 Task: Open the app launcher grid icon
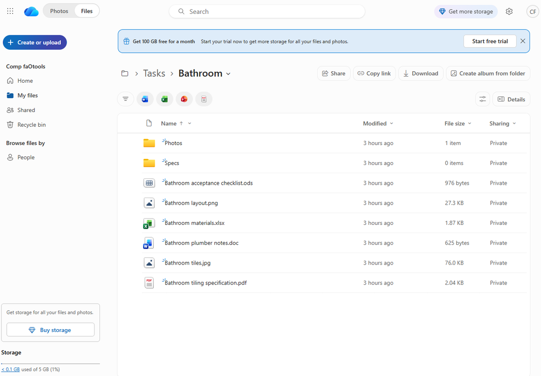click(11, 11)
